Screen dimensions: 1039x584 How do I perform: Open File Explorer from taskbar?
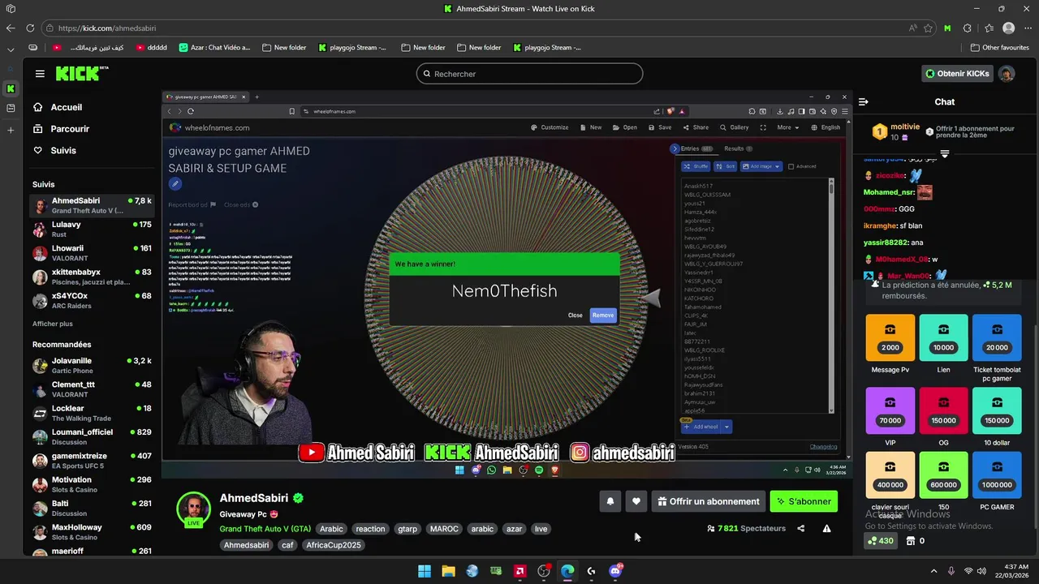point(448,571)
